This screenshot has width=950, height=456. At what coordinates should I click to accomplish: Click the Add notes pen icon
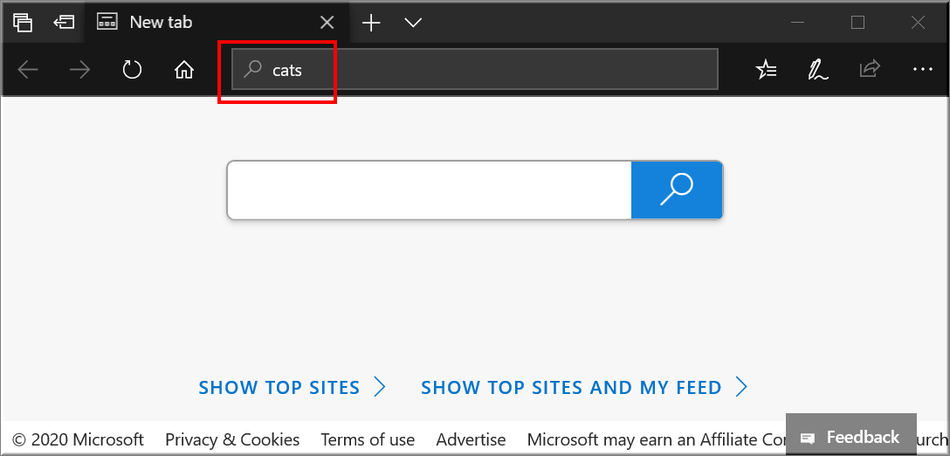818,70
